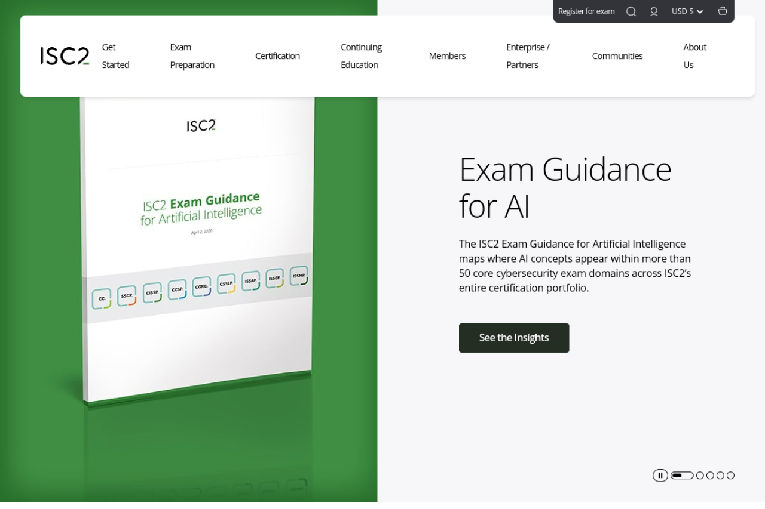Viewport: 765px width, 509px height.
Task: Go to the third carousel slide dot
Action: tap(710, 476)
